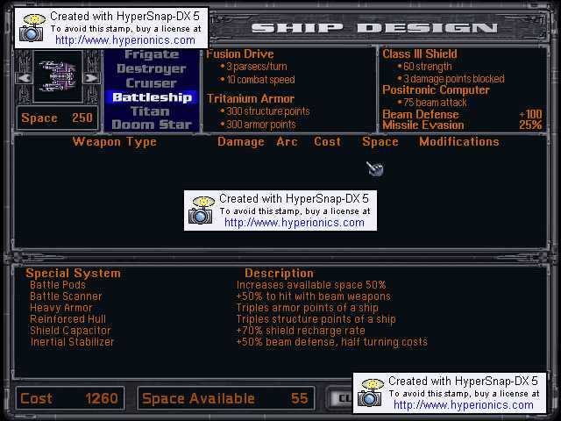Select the Destroyer hull class
561x421 pixels.
(152, 68)
